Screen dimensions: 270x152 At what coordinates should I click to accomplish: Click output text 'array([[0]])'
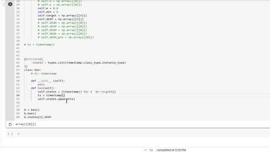pyautogui.click(x=26, y=124)
